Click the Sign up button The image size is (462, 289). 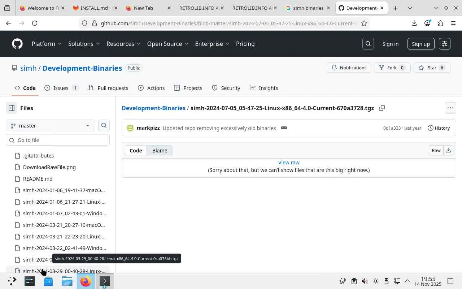click(421, 44)
